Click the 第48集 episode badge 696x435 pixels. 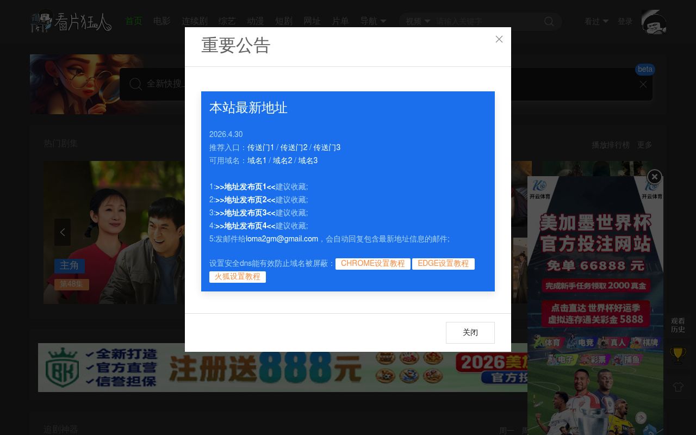click(x=72, y=284)
